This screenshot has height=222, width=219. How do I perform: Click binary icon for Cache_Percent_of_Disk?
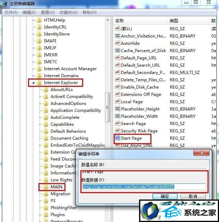tap(117, 50)
